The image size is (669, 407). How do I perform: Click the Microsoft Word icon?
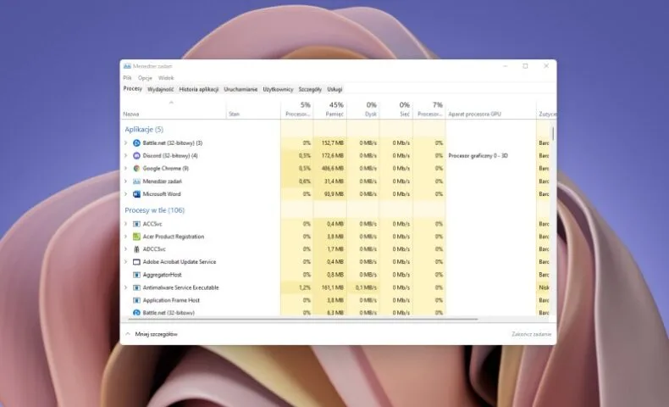[136, 194]
